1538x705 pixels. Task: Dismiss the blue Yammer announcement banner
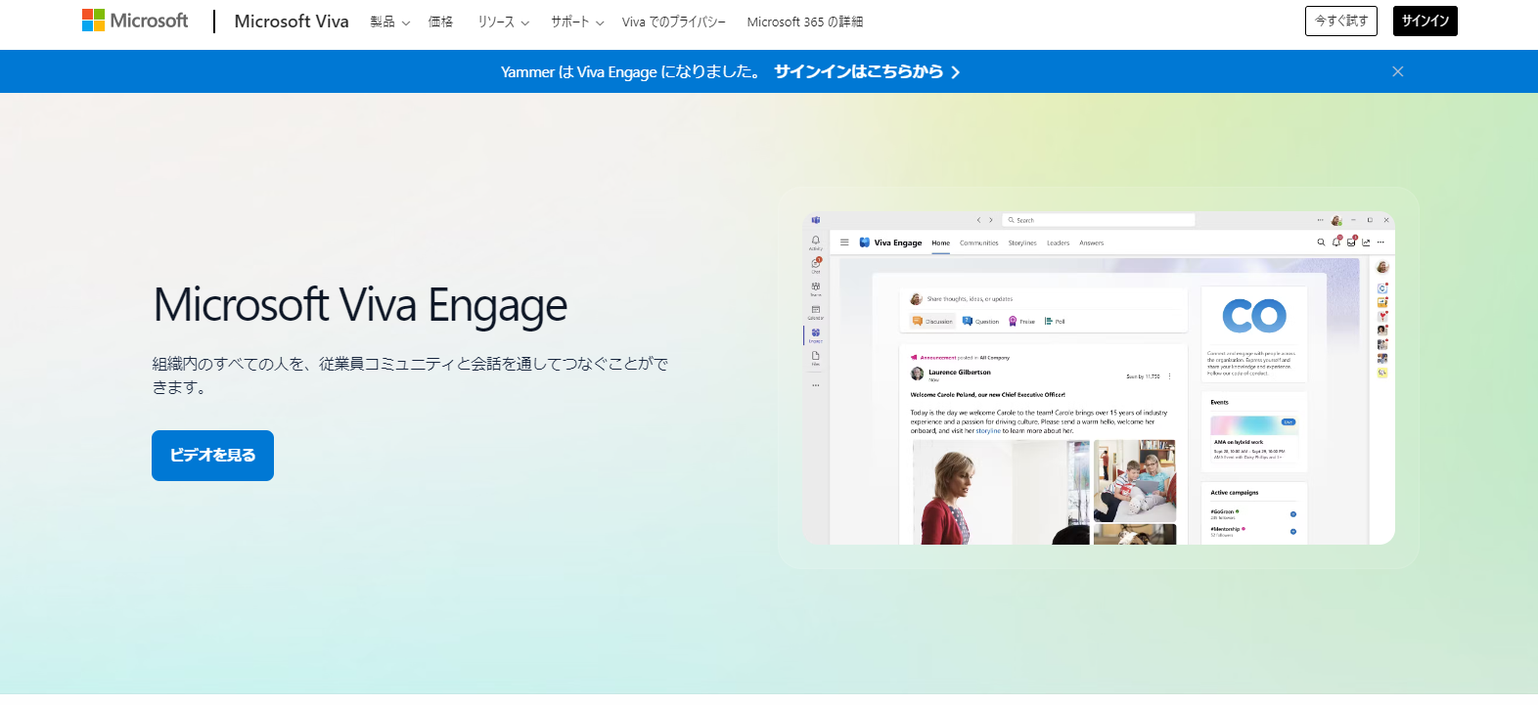click(x=1398, y=71)
